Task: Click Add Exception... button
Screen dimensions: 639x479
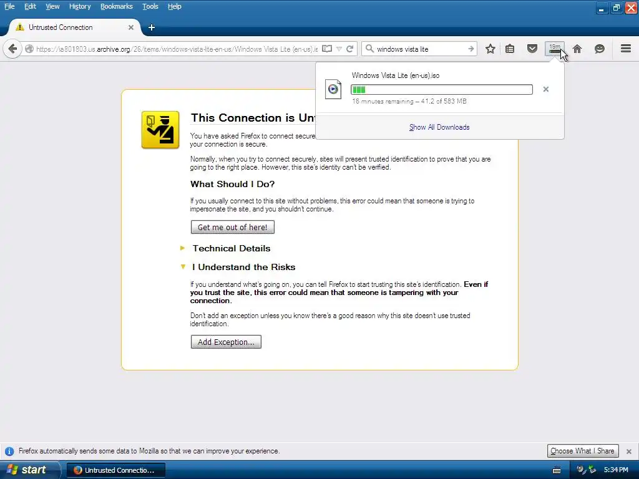Action: pyautogui.click(x=226, y=342)
